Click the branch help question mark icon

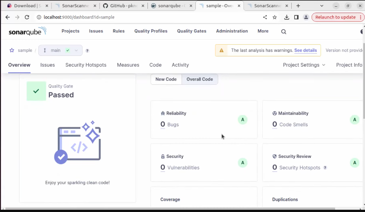(87, 51)
